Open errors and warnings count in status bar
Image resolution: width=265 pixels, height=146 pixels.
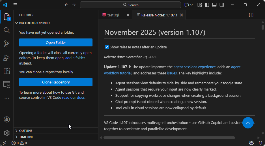click(19, 143)
